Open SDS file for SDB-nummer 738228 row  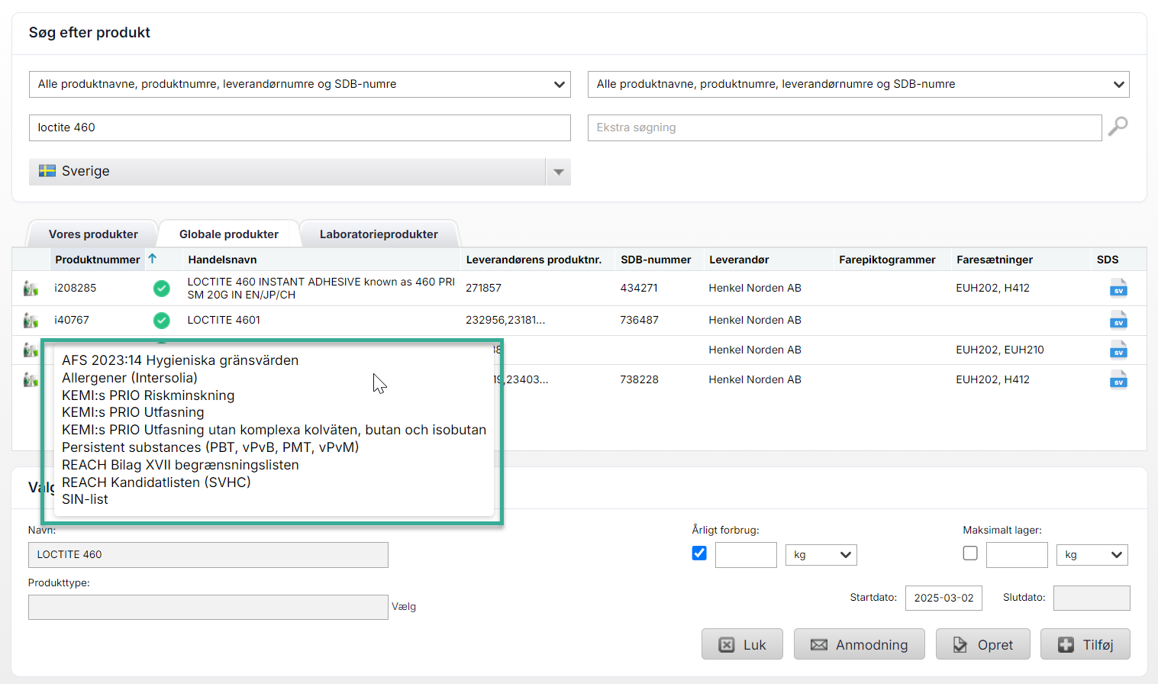tap(1118, 379)
